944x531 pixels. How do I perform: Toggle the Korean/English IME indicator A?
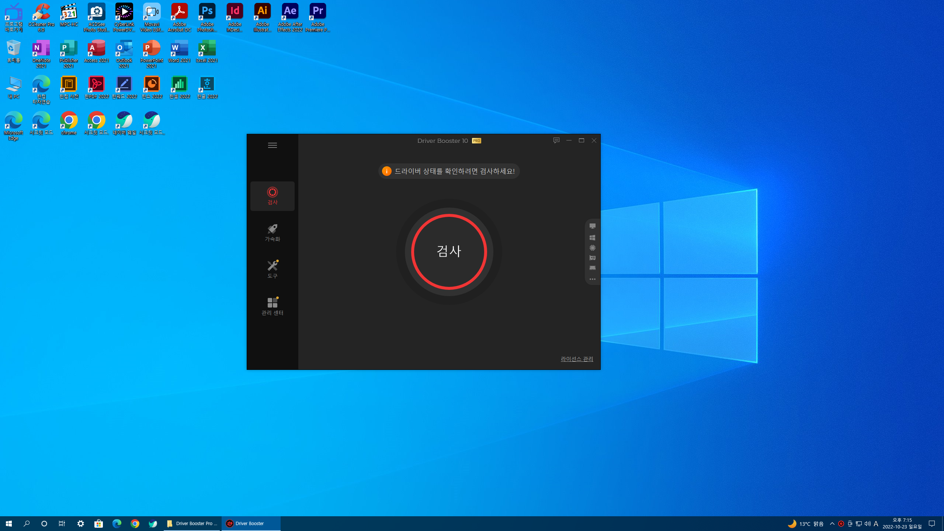876,524
